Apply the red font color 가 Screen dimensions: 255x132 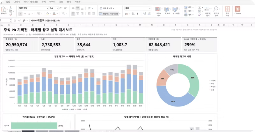point(54,14)
